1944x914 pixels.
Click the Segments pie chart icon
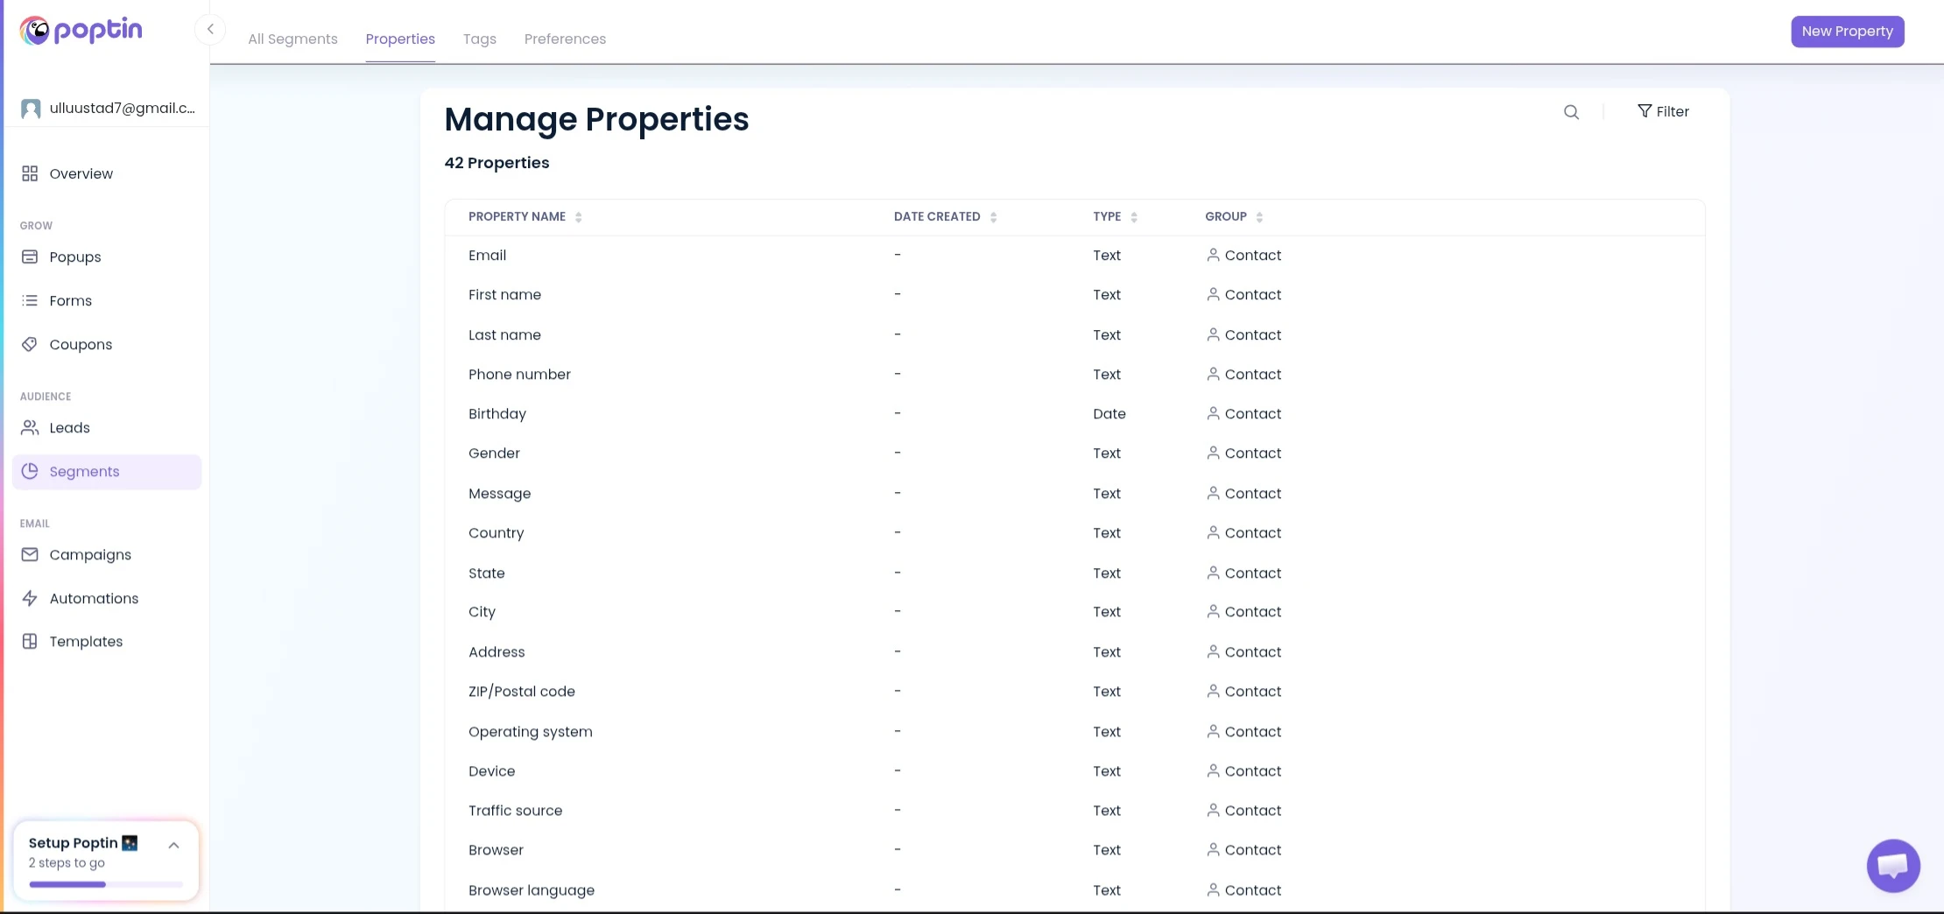(30, 471)
